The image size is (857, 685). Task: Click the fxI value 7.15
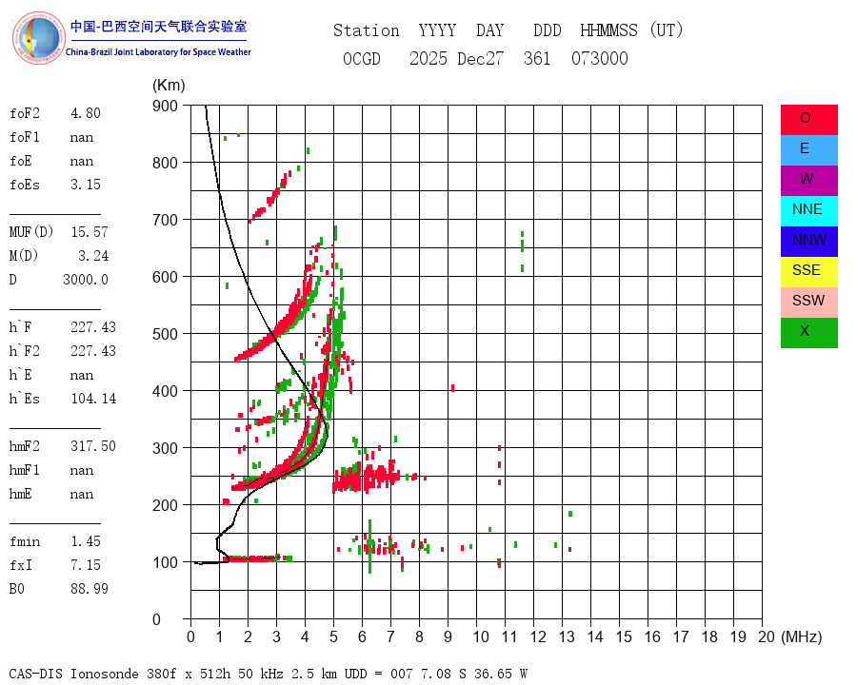[x=86, y=565]
